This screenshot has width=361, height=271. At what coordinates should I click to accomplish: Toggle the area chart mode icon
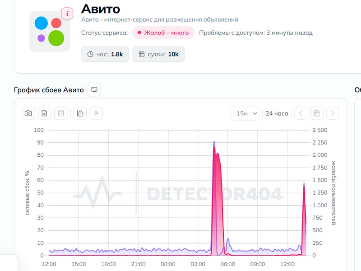(x=80, y=113)
